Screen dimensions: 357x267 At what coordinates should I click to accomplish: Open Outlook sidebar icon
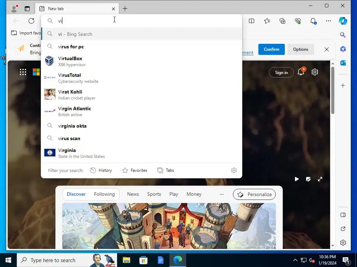pos(343,63)
